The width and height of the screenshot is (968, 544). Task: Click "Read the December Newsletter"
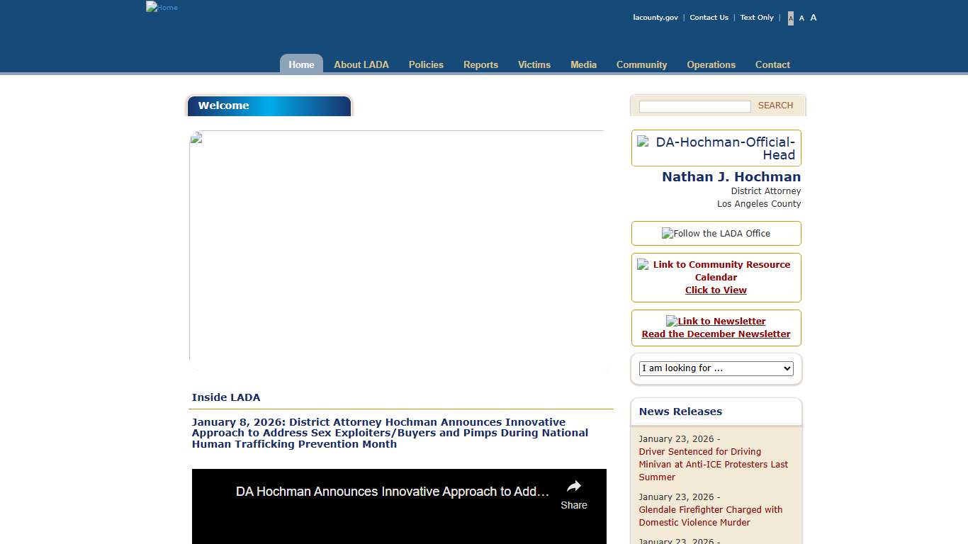click(x=716, y=334)
